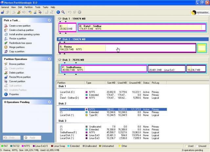Click the grayed round Apply toolbar icon
210x152 pixels.
click(79, 12)
